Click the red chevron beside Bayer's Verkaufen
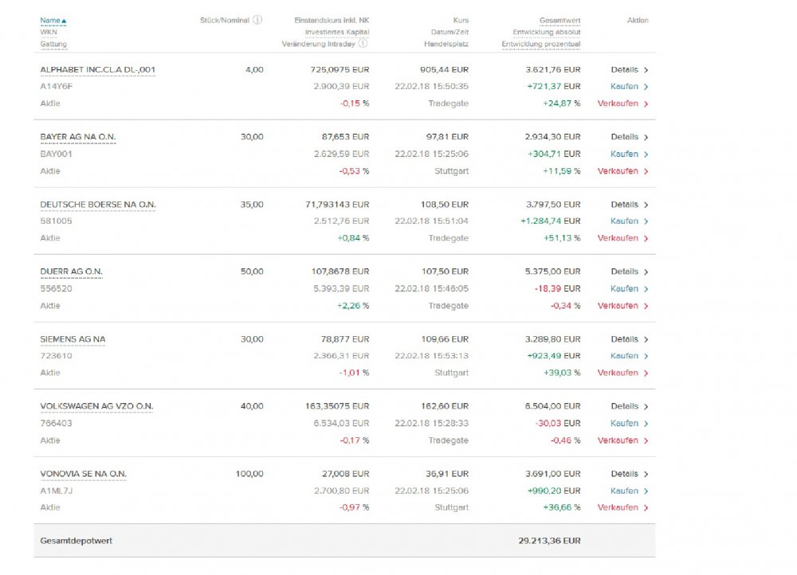The image size is (797, 575). [x=646, y=171]
